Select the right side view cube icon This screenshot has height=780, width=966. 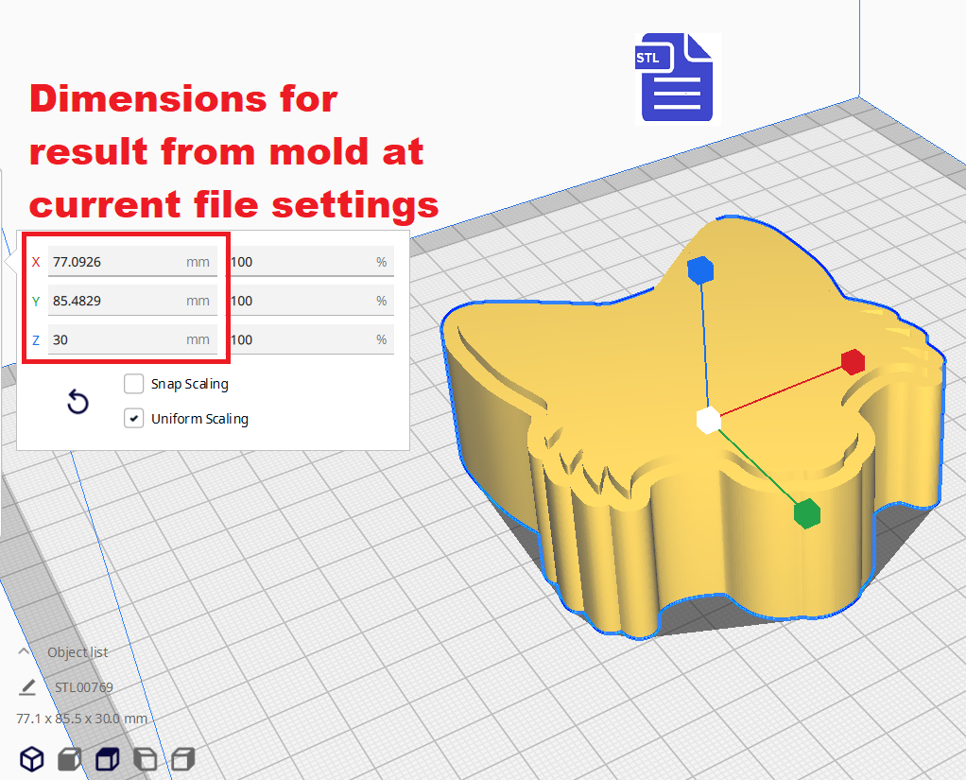(183, 758)
